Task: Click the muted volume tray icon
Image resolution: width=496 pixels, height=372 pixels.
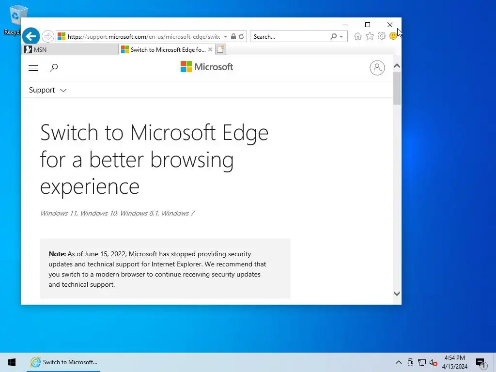Action: 434,362
